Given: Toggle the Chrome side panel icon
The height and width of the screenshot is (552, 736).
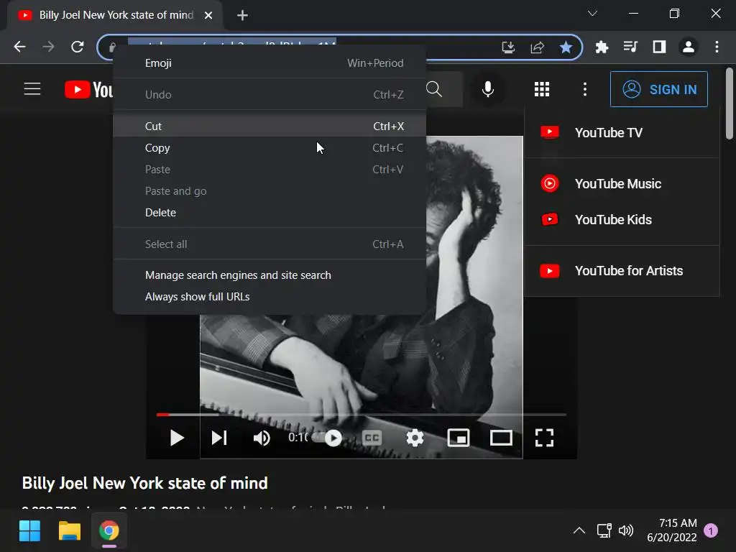Looking at the screenshot, I should 660,47.
